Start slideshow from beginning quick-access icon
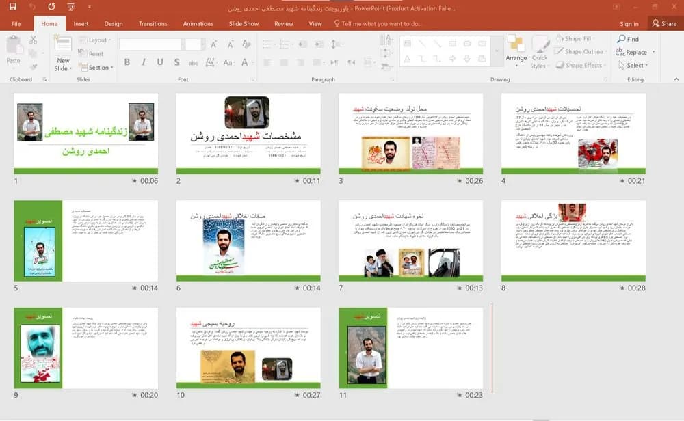Image resolution: width=684 pixels, height=421 pixels. pos(70,7)
